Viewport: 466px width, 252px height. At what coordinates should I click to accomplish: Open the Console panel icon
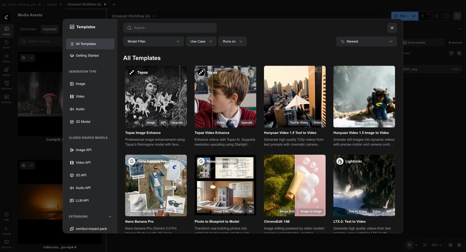point(7,230)
